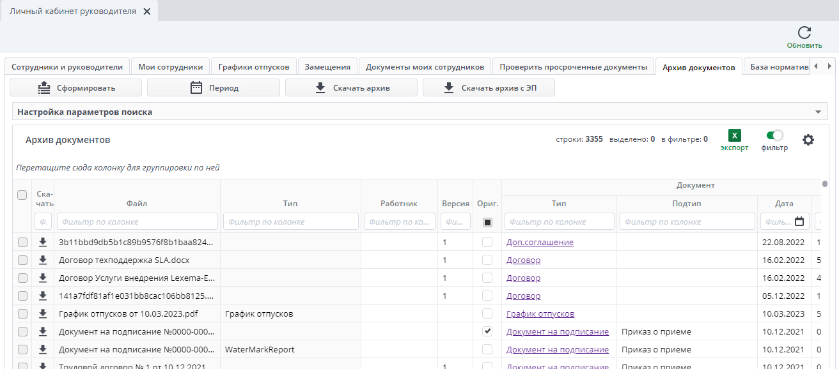The width and height of the screenshot is (839, 369).
Task: Click the Скачать архив button
Action: pos(351,87)
